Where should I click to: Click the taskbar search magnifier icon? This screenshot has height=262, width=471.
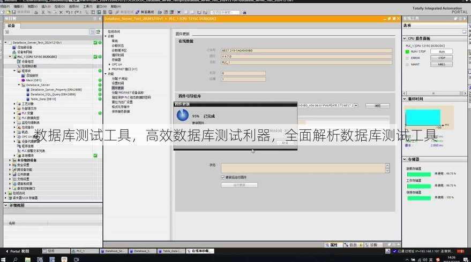point(15,259)
